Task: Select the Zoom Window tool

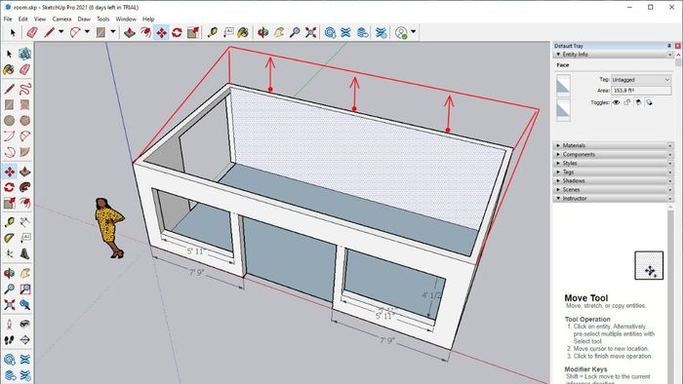Action: point(24,288)
